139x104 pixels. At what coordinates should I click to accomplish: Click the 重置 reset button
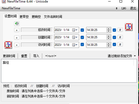coord(24,56)
